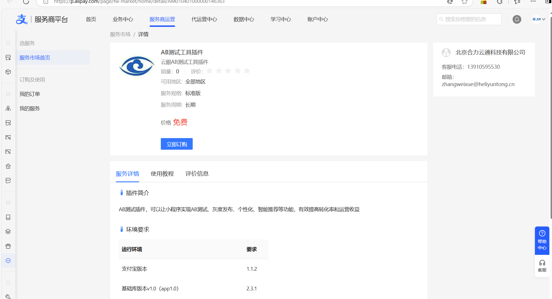The height and width of the screenshot is (299, 552).
Task: Click the person with tie sidebar icon
Action: 8,108
